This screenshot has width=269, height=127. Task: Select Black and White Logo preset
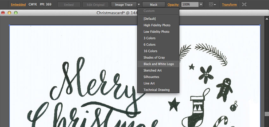tap(158, 64)
